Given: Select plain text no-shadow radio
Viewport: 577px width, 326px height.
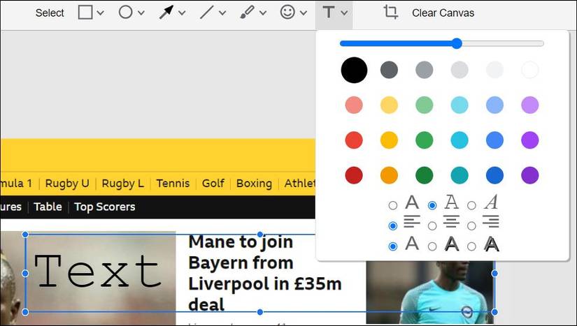Looking at the screenshot, I should (x=393, y=246).
